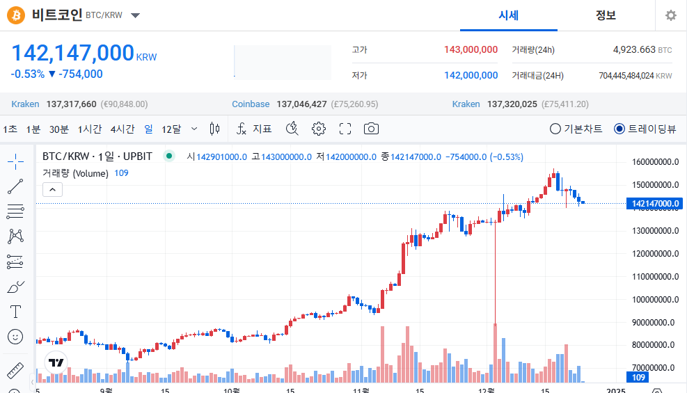
Task: Collapse the indicator legend chevron
Action: (53, 189)
